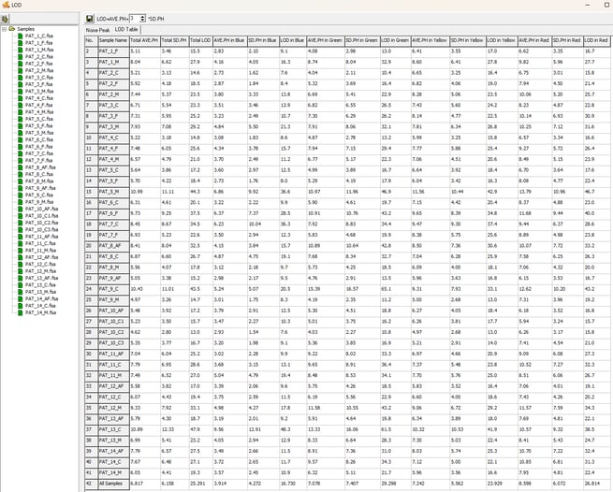Click the Total LOD value 44.3 for PAT_5_M

coord(200,192)
